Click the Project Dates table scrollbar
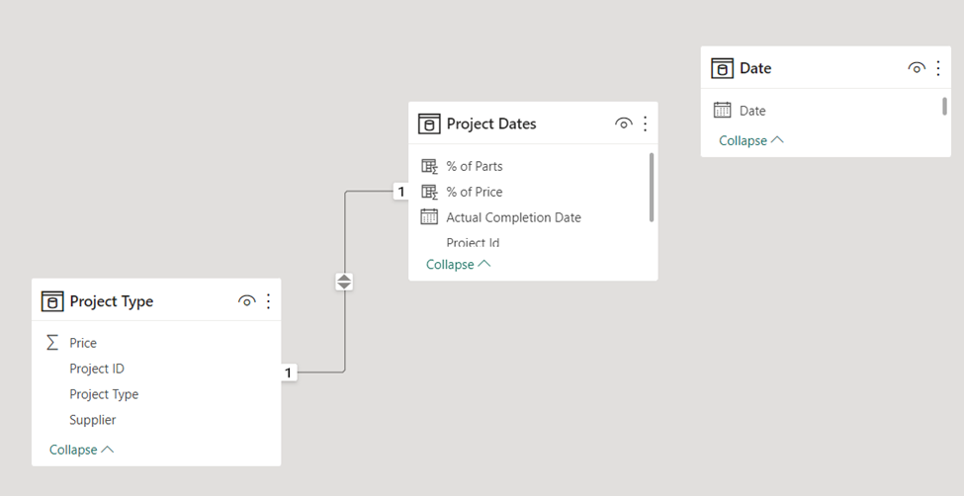964x496 pixels. point(651,188)
